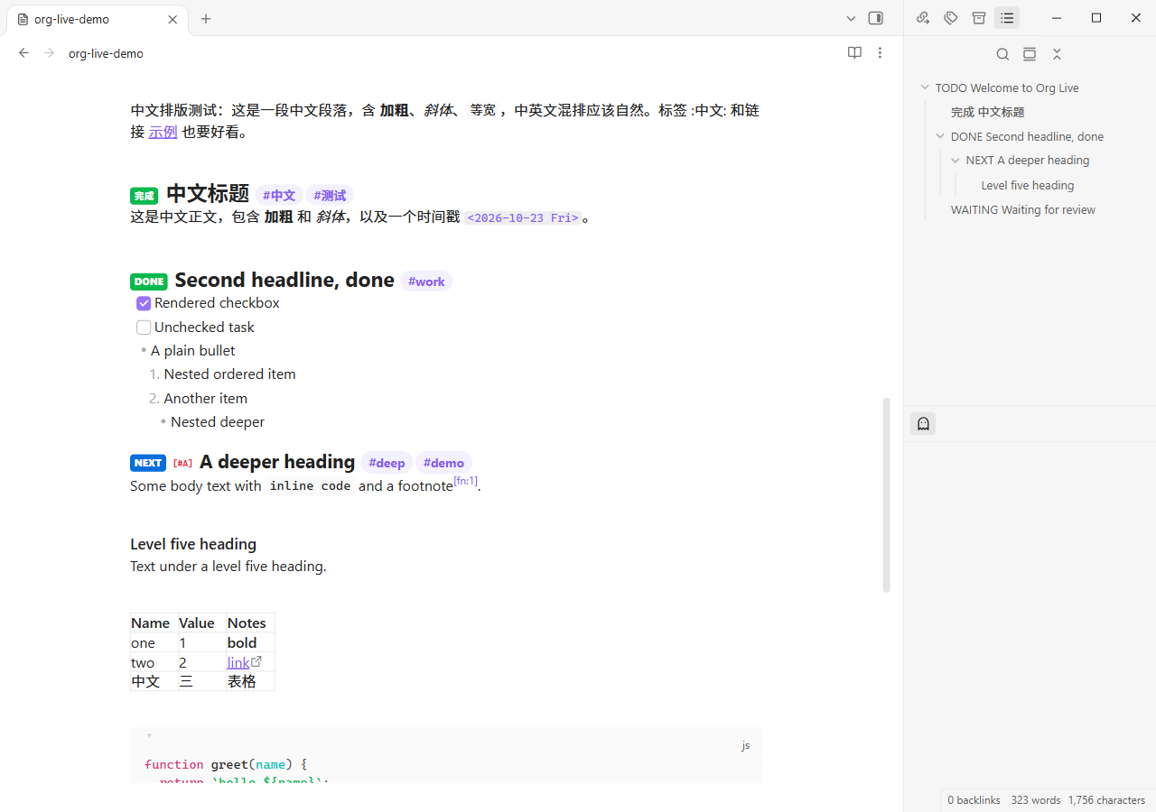1156x812 pixels.
Task: Click the #demo tag
Action: click(443, 463)
